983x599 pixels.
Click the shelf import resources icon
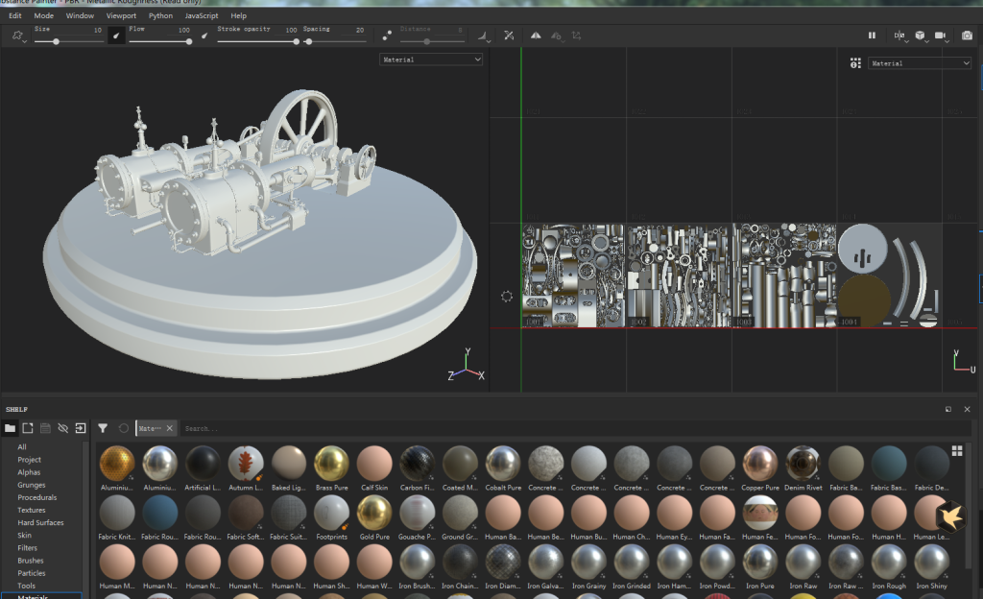(81, 428)
